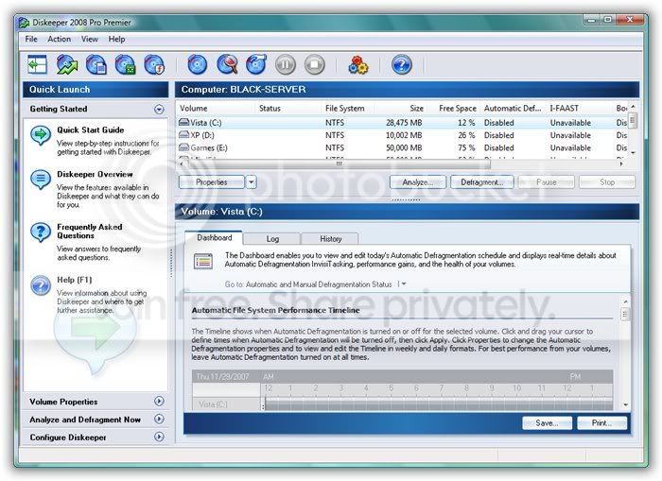Image resolution: width=662 pixels, height=481 pixels.
Task: Open the Go to status dropdown
Action: [x=404, y=283]
